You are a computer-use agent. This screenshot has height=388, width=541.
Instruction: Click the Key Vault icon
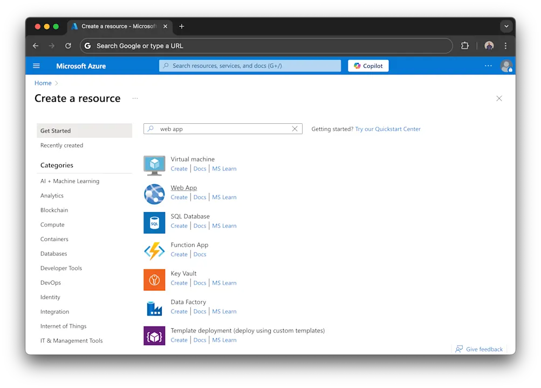point(154,279)
